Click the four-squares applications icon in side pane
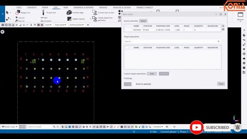 pos(244,72)
